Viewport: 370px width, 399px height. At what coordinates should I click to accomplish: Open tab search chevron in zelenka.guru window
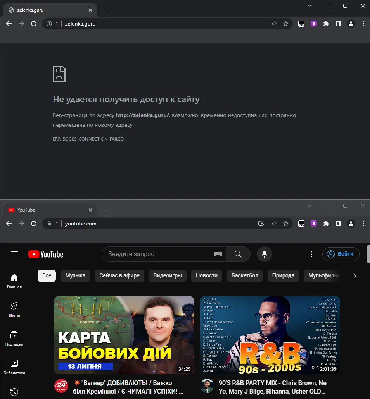[x=309, y=6]
